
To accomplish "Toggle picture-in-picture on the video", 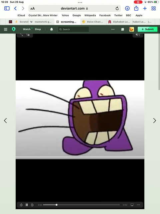I will point(28,35).
